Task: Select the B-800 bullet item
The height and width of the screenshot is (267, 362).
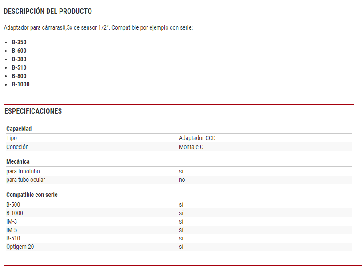Action: (x=19, y=76)
